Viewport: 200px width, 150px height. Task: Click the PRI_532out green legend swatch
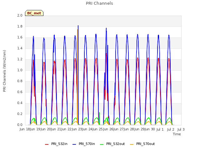[x=102, y=144]
